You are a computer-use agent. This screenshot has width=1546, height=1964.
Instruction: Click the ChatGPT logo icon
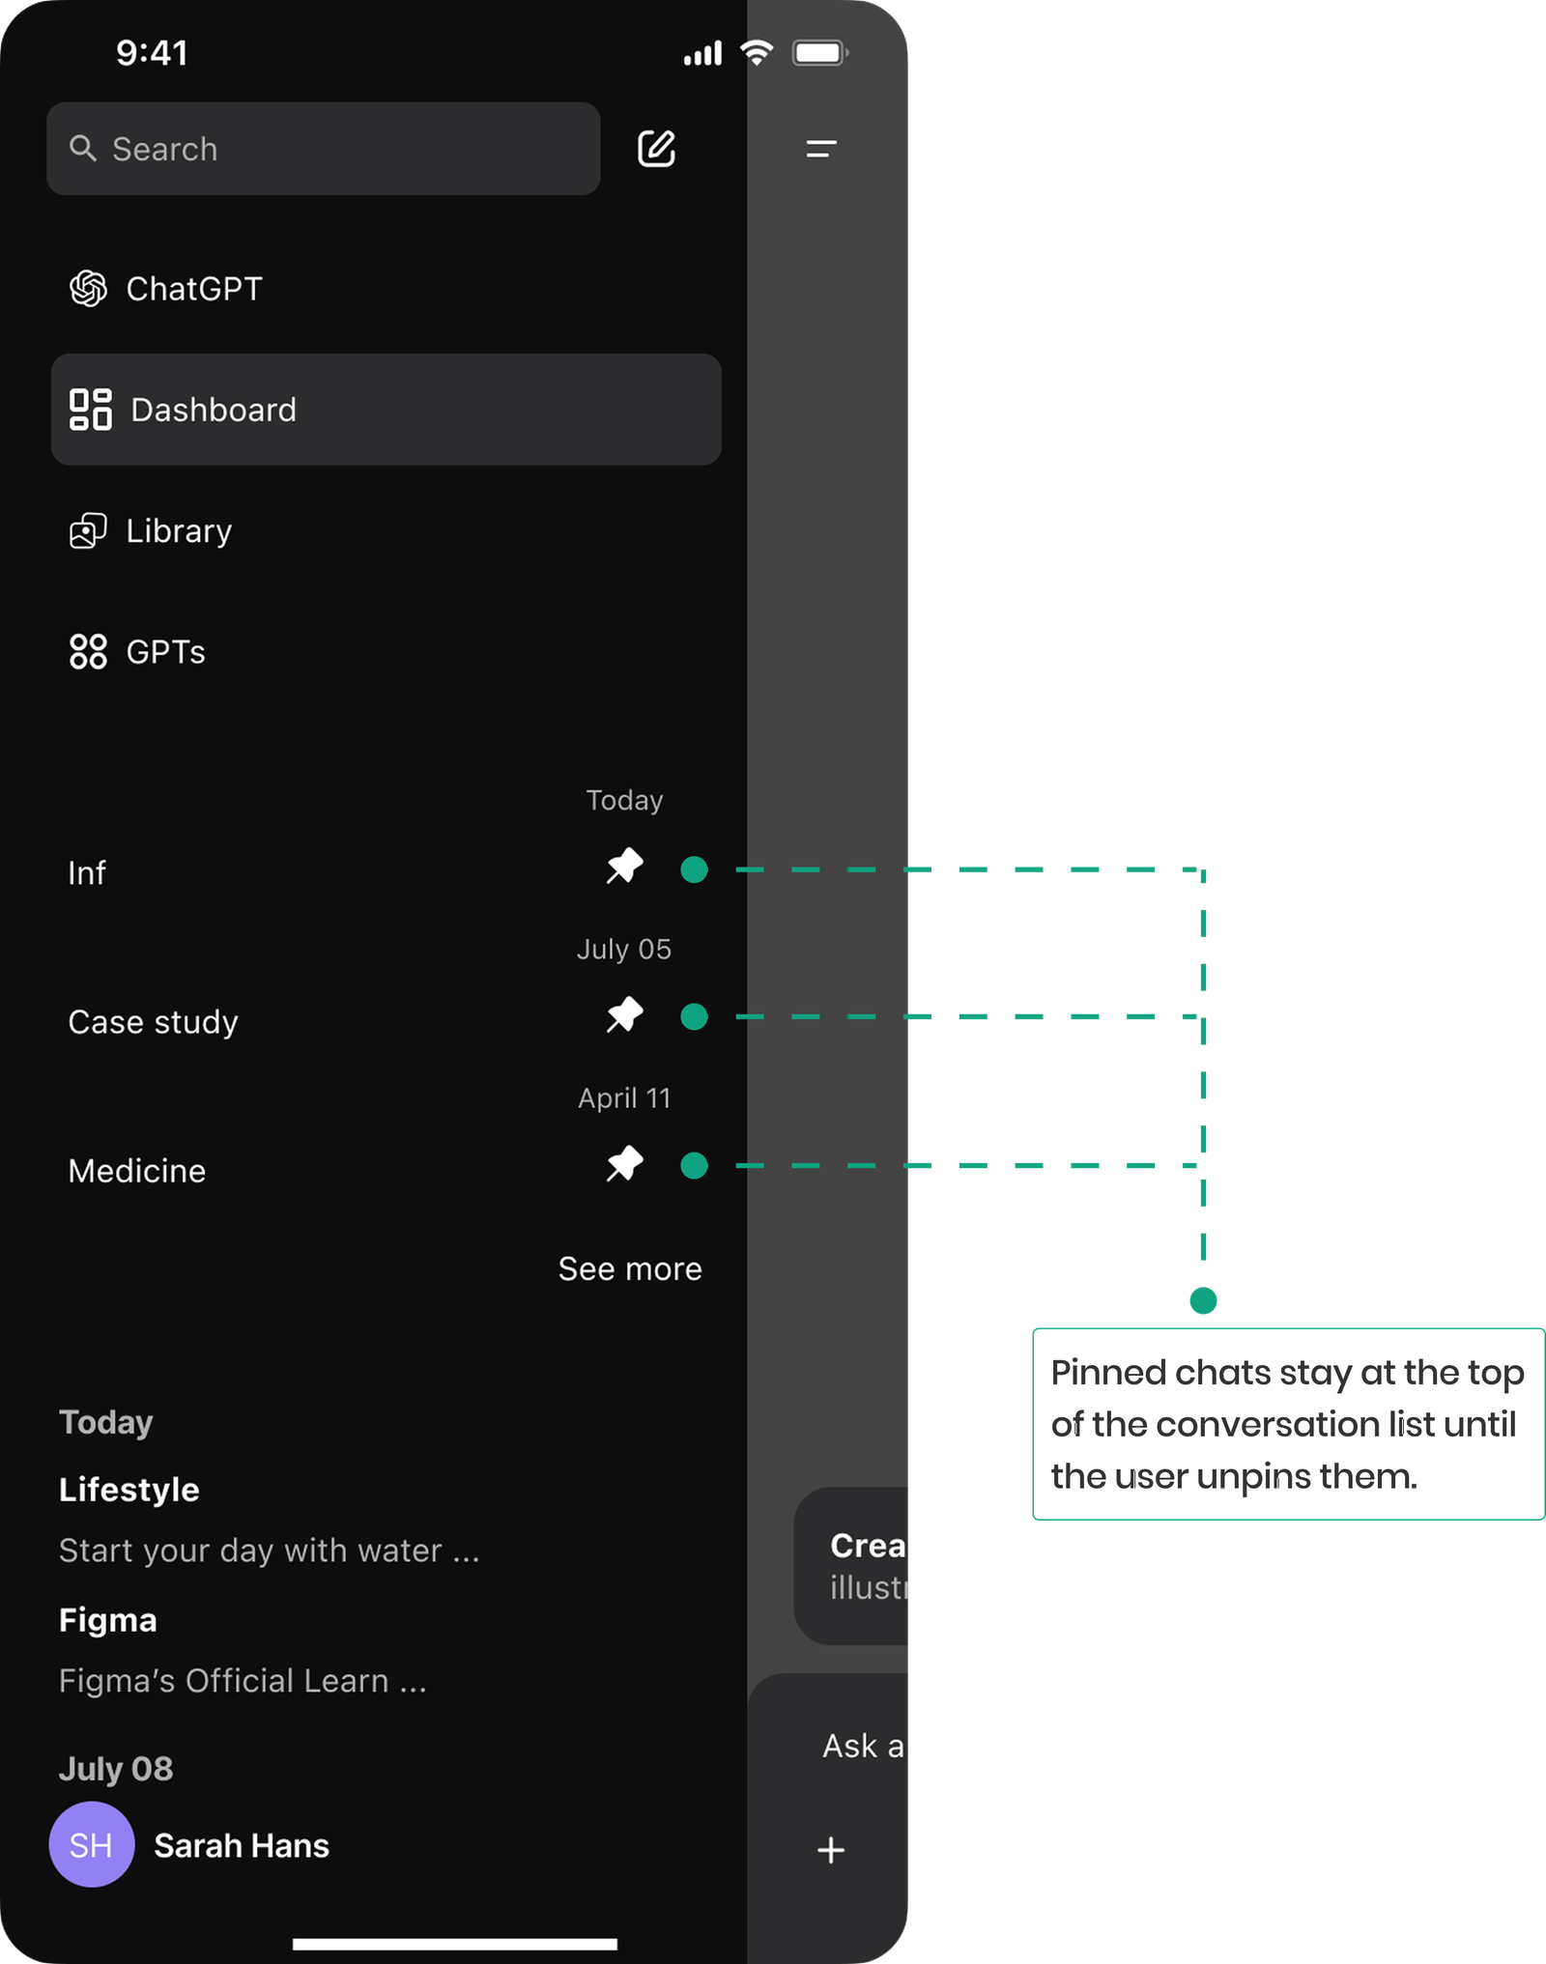tap(88, 289)
